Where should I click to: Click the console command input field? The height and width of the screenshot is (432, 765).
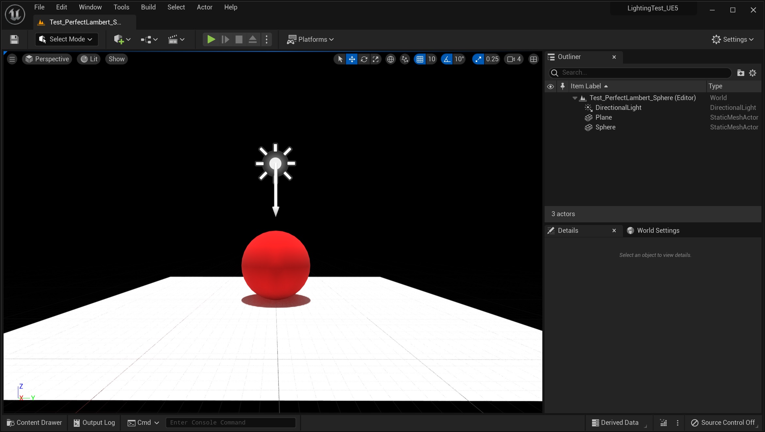[231, 423]
